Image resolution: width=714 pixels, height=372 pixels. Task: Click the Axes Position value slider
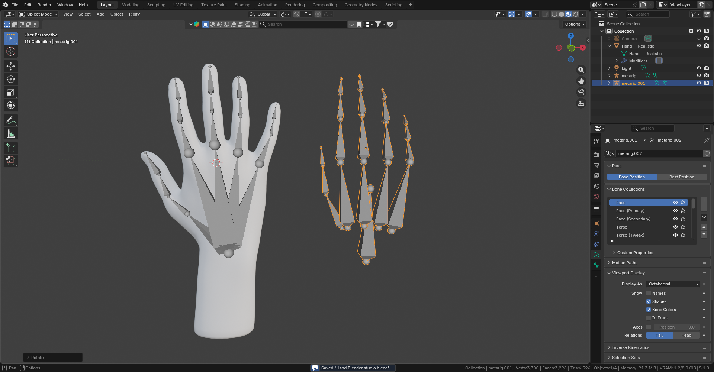677,327
